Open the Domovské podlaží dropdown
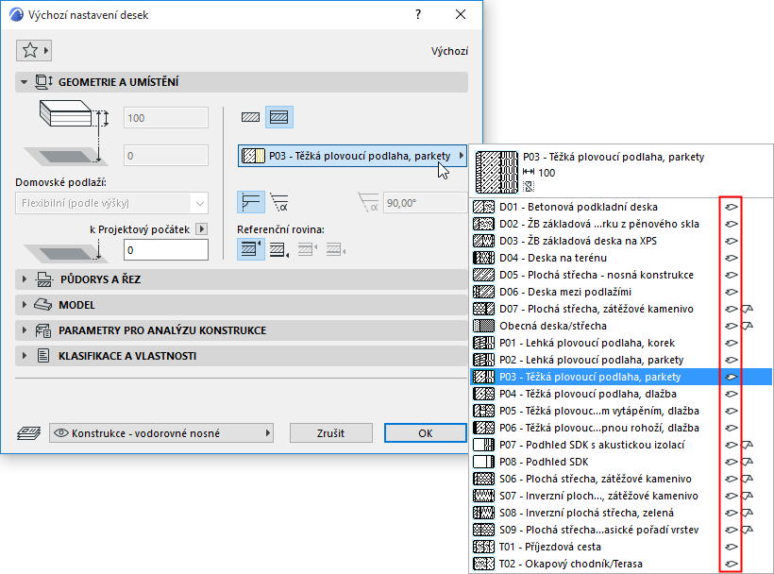 tap(112, 203)
